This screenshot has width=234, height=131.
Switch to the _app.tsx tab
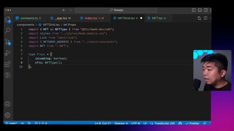[63, 18]
